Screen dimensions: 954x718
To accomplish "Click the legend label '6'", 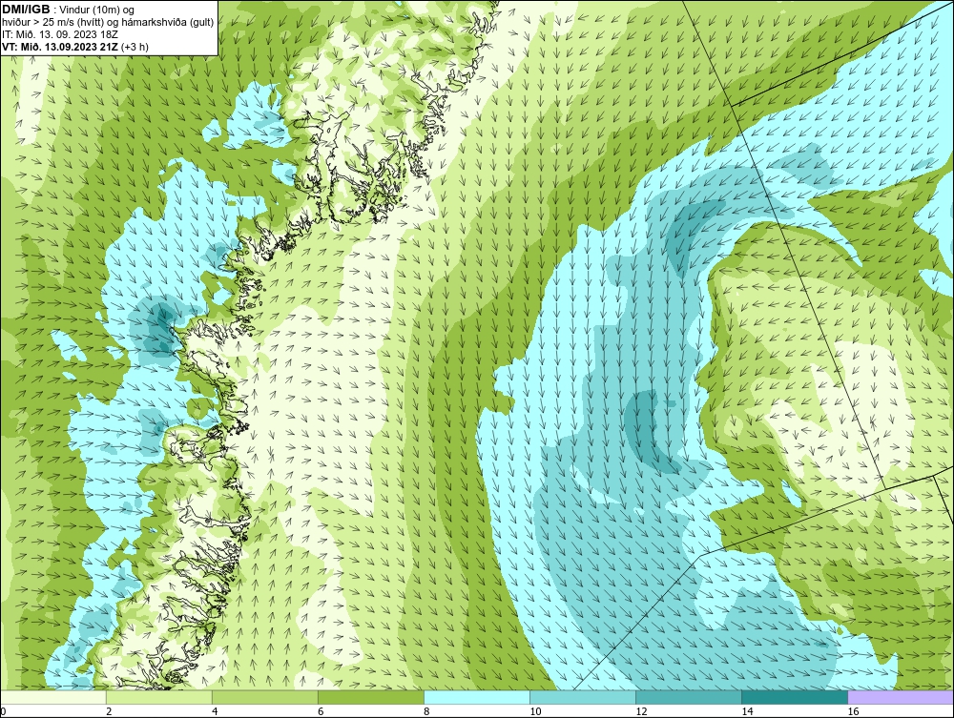I will 321,711.
